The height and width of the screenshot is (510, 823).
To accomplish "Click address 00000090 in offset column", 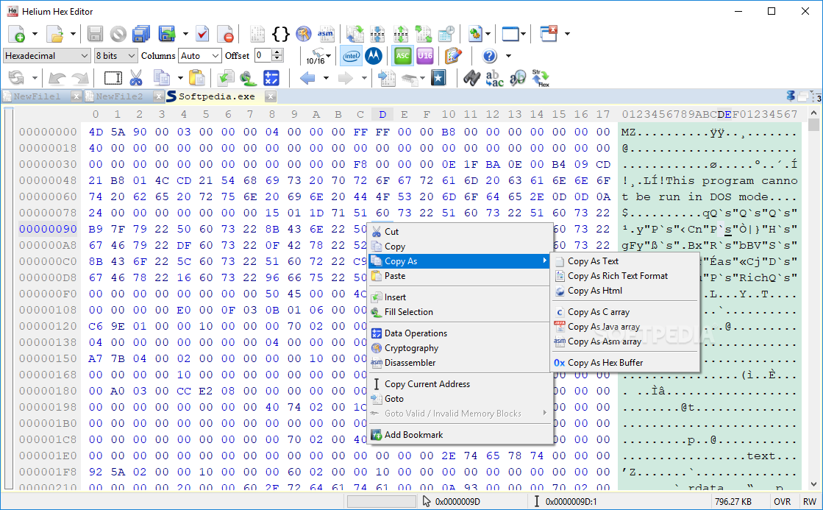I will (49, 229).
